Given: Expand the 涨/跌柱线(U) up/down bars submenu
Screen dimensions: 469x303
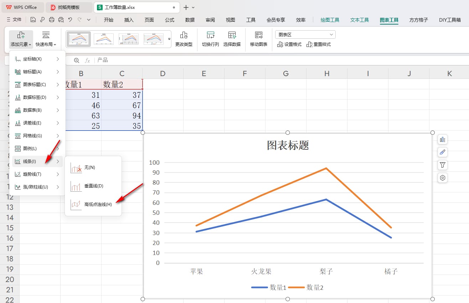Looking at the screenshot, I should (x=37, y=187).
